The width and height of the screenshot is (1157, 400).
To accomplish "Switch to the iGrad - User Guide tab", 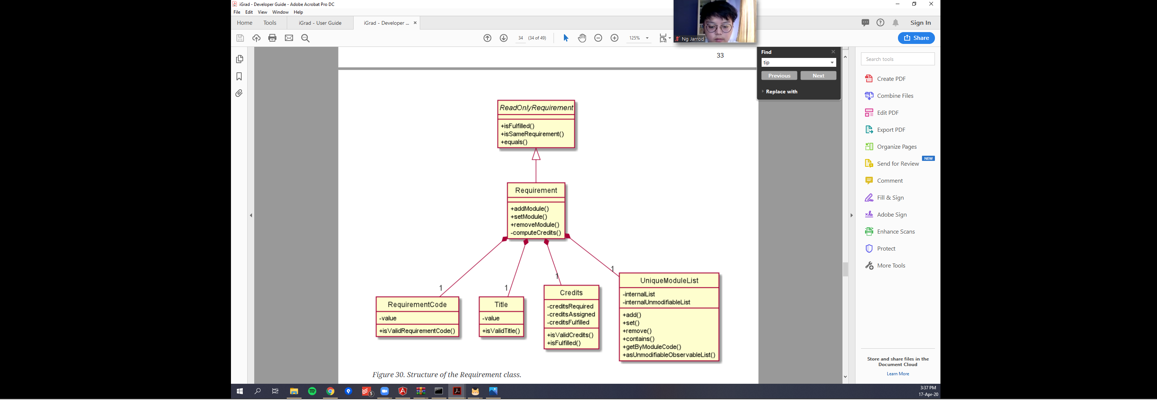I will [320, 23].
